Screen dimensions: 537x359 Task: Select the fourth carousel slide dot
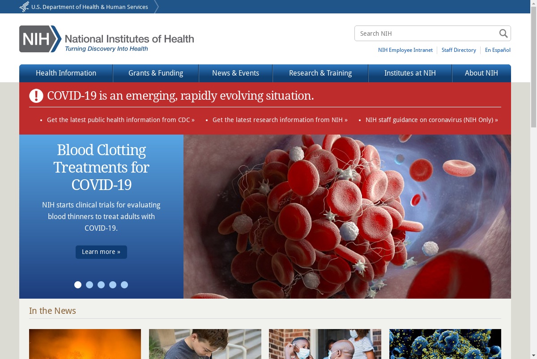(x=113, y=285)
